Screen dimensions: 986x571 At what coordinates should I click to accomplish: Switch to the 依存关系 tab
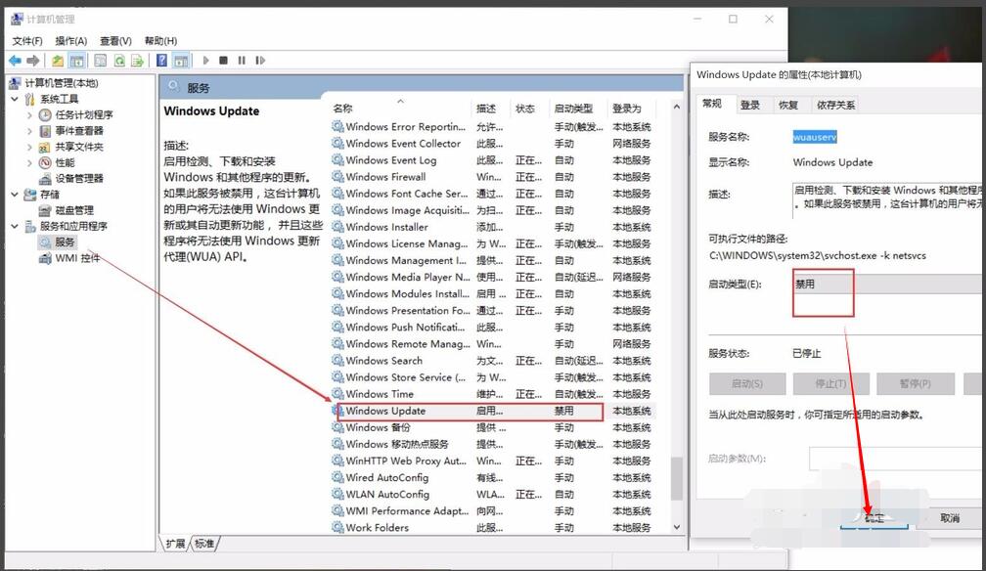pos(835,105)
